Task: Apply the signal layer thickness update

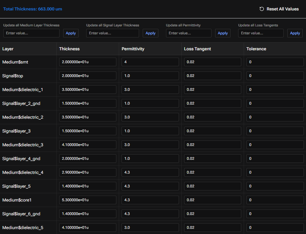Action: click(x=150, y=33)
